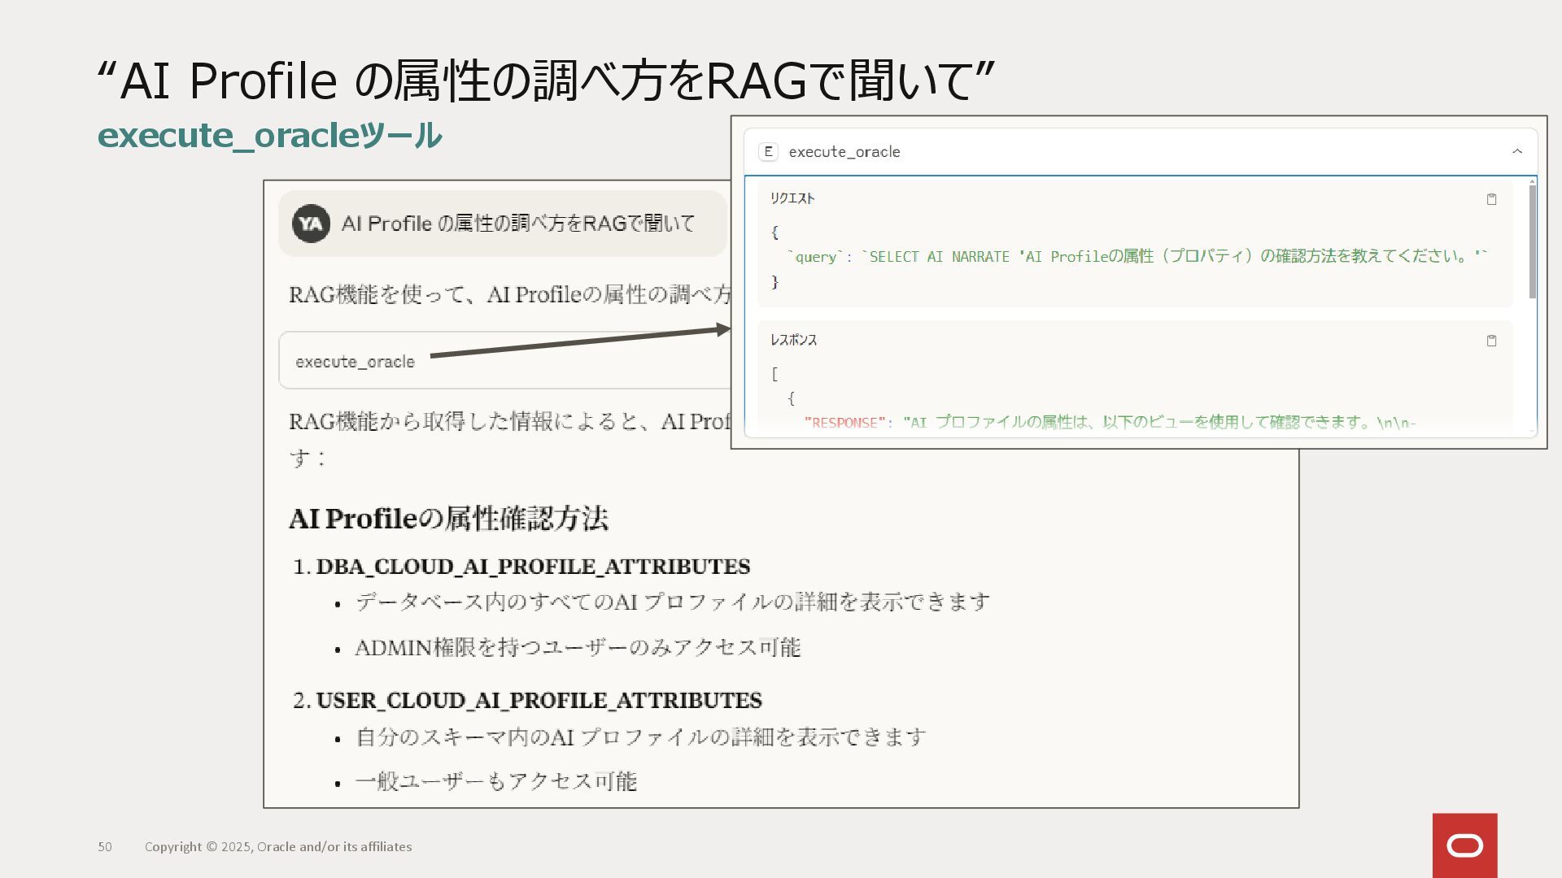Click the user message bubble text
Image resolution: width=1562 pixels, height=878 pixels.
coord(518,224)
